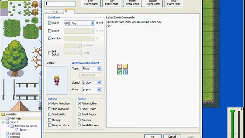Viewport: 245px width, 138px height.
Task: Click the event graphic character preview
Action: pos(57,80)
